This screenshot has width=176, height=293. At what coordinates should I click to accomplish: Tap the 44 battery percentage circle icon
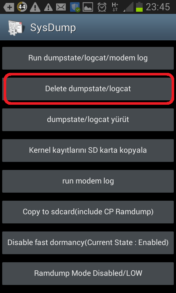pyautogui.click(x=22, y=7)
